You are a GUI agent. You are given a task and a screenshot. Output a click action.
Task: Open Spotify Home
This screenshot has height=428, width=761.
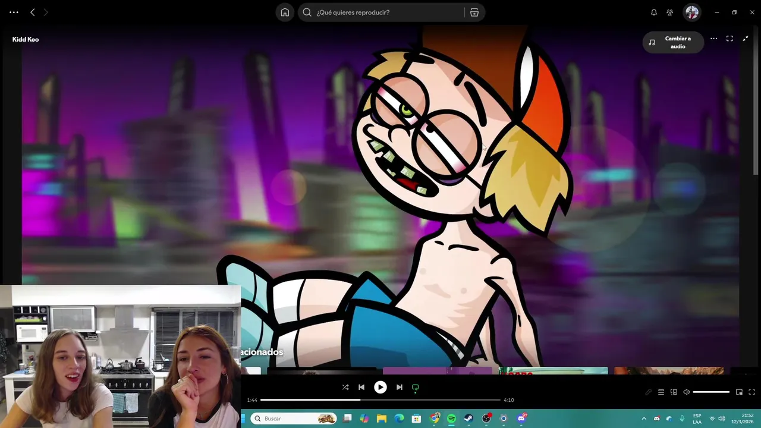pos(285,12)
